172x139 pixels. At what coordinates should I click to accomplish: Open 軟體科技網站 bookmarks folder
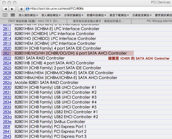(x=96, y=15)
